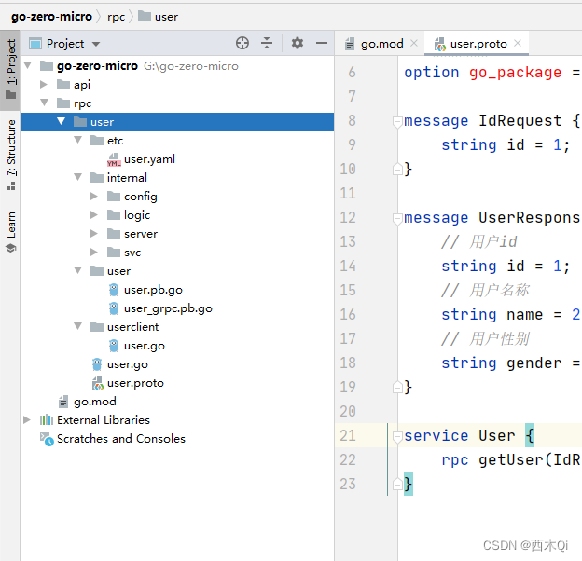This screenshot has height=561, width=582.
Task: Click the root go-zero-micro folder icon
Action: (x=47, y=66)
